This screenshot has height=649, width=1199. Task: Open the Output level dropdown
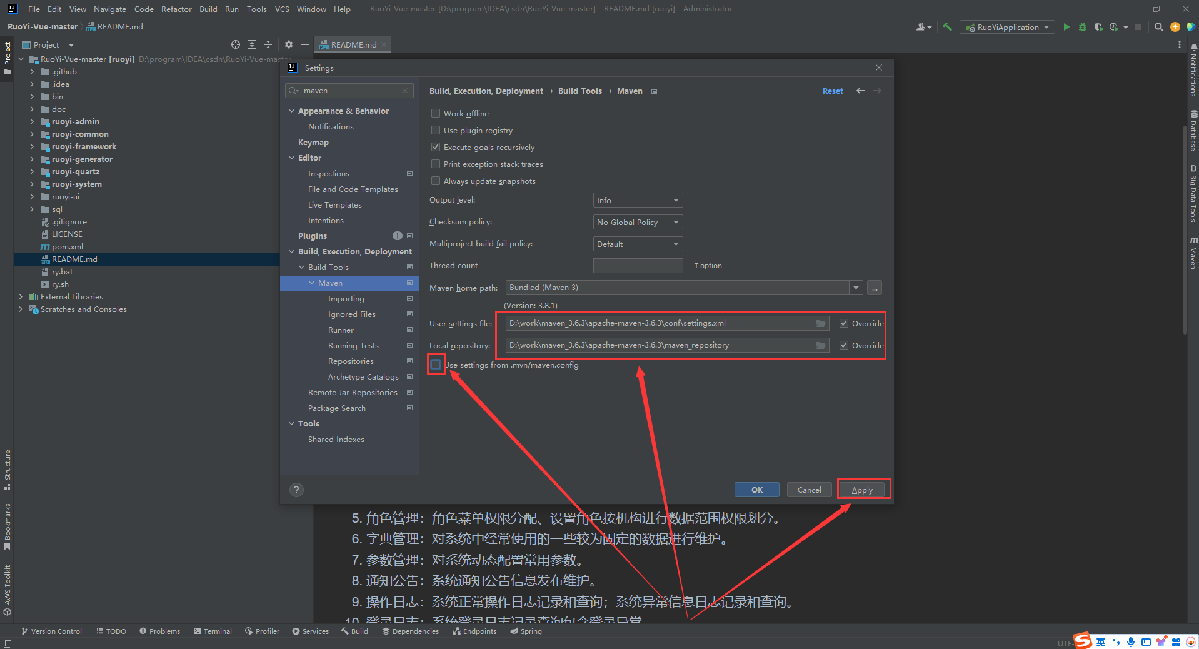point(638,200)
